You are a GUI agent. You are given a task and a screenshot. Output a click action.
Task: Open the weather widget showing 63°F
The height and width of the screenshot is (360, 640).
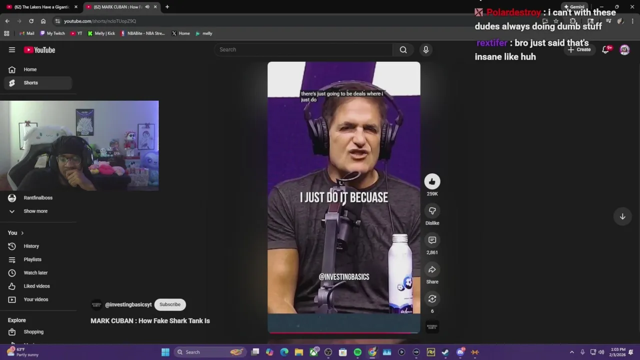pos(22,352)
